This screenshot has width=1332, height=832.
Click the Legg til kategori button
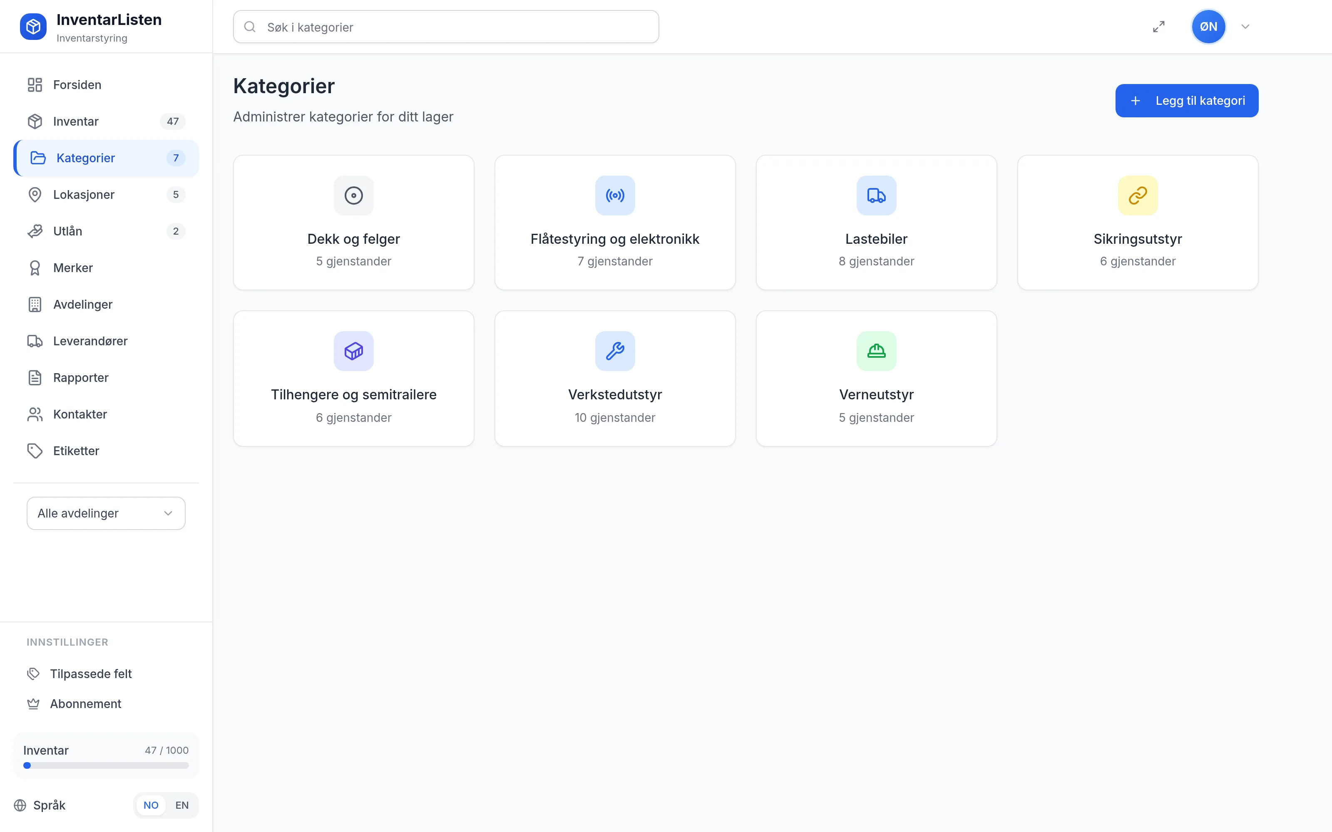click(1187, 101)
